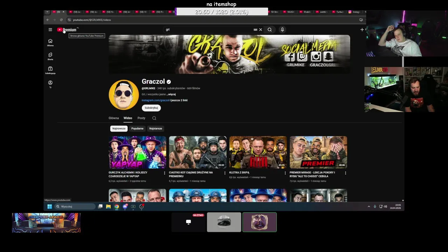Open the YAPYAP video thumbnail
Screen dimensions: 448x252
[x=137, y=152]
